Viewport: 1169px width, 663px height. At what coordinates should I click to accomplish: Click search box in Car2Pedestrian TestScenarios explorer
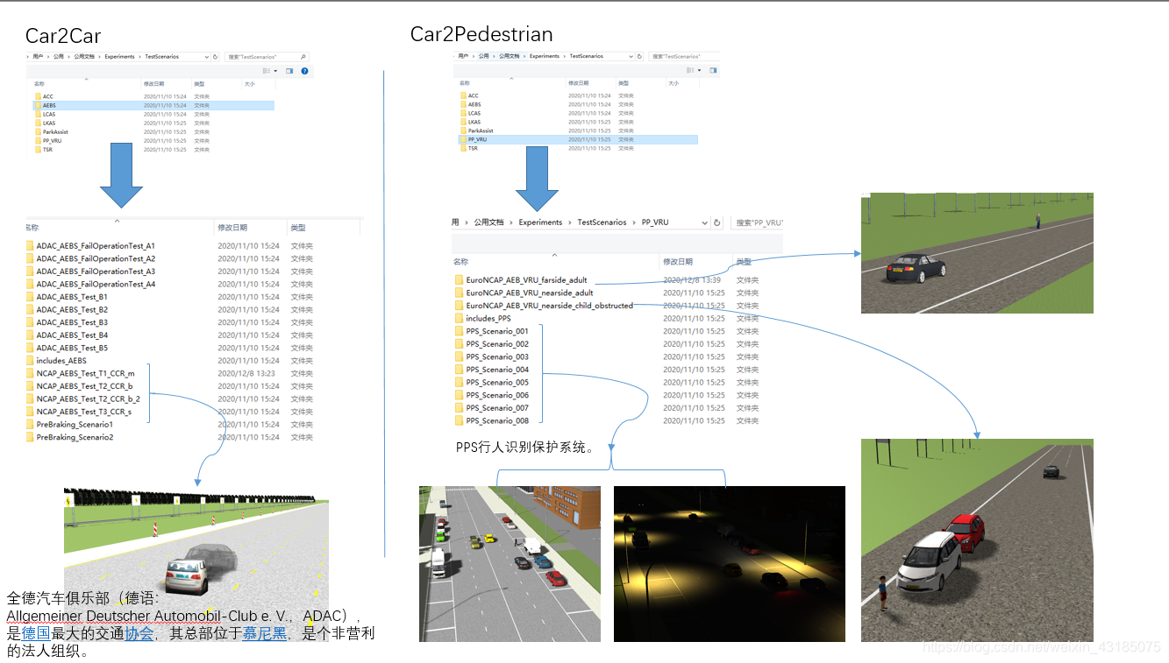click(684, 56)
